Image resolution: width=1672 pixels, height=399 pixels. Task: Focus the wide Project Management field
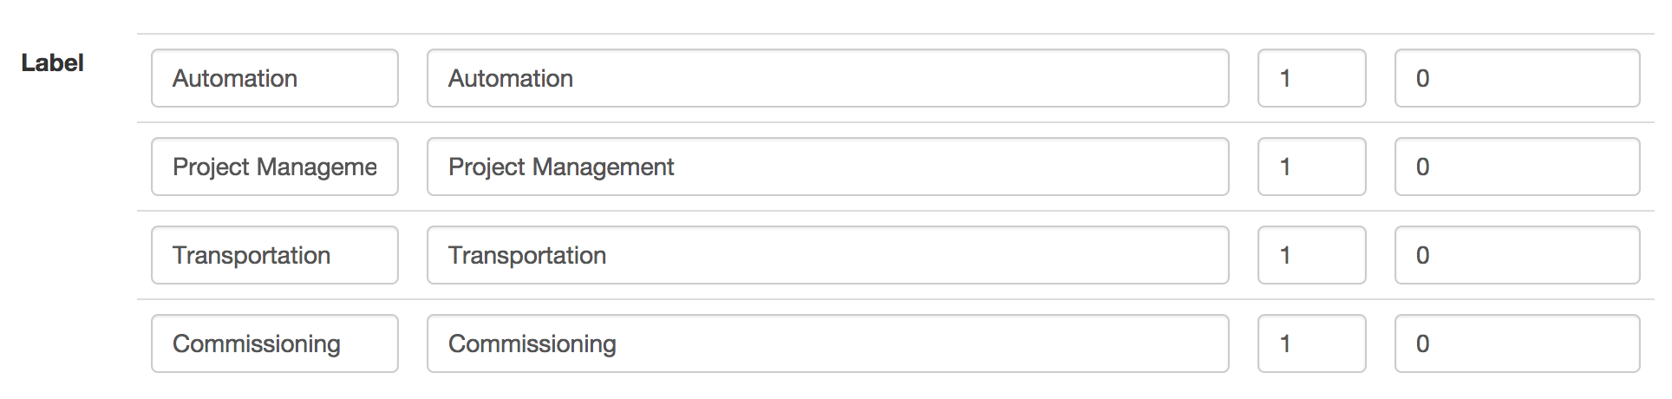coord(828,167)
